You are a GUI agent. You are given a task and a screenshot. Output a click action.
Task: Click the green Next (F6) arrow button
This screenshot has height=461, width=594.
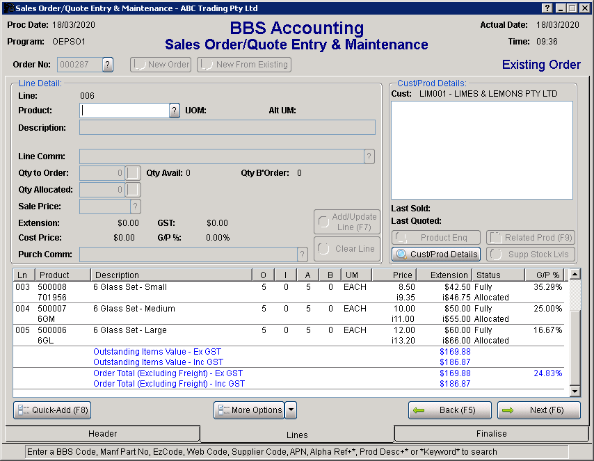point(538,410)
